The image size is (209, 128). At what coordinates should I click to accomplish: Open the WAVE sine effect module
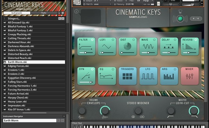[148, 46]
